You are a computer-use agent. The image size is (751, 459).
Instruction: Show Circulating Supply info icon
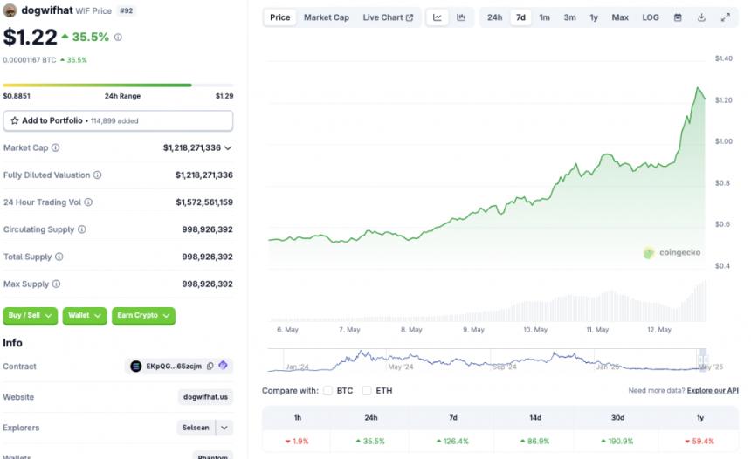[82, 229]
